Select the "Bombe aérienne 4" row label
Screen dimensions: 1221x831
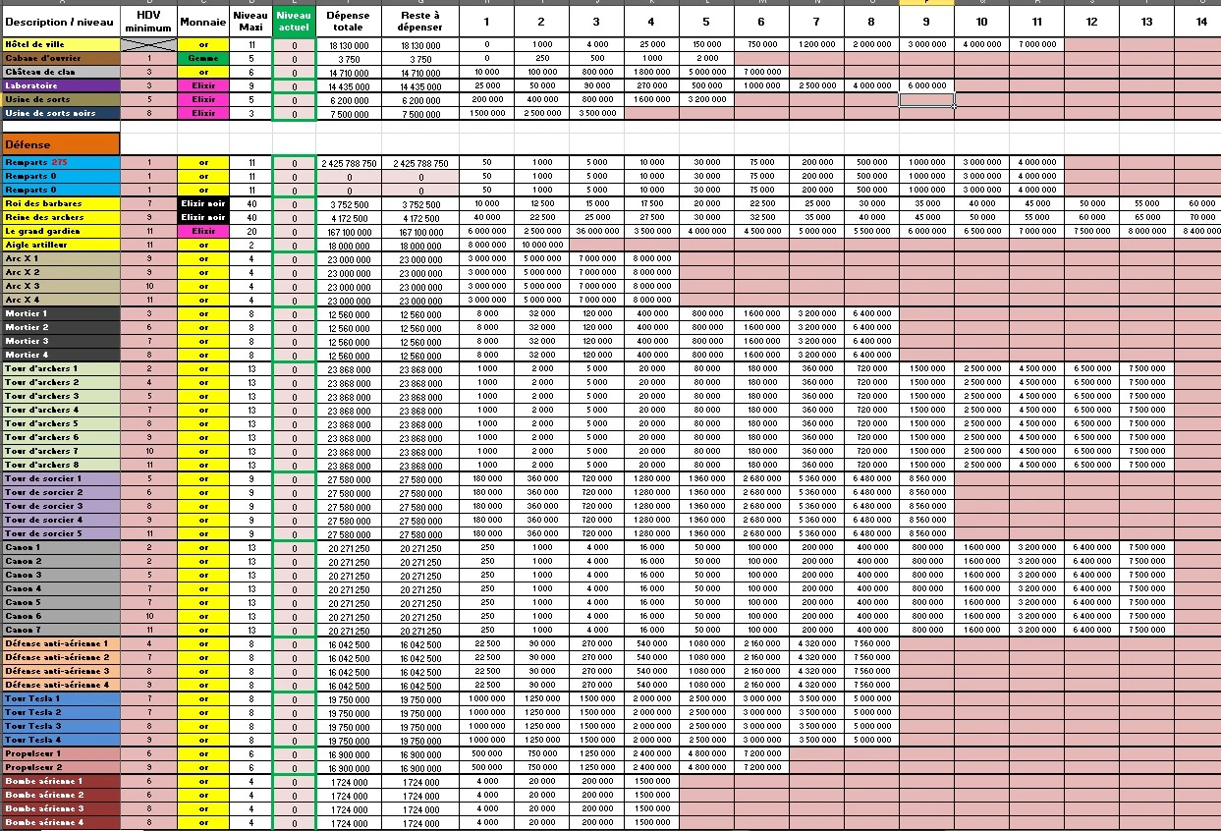coord(61,822)
